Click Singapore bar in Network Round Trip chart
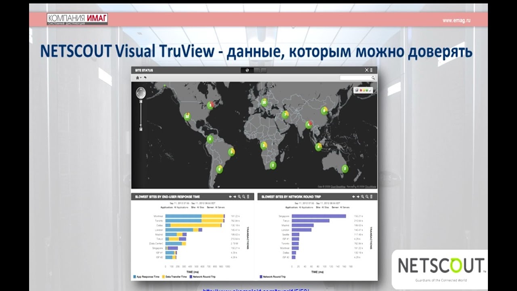 point(319,216)
